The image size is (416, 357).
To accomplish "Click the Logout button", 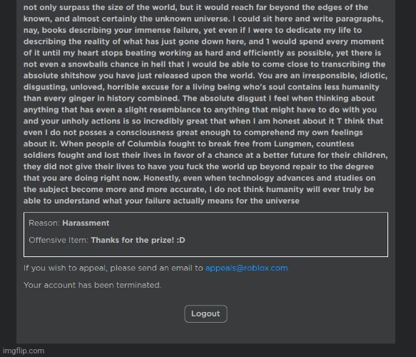I will coord(206,313).
